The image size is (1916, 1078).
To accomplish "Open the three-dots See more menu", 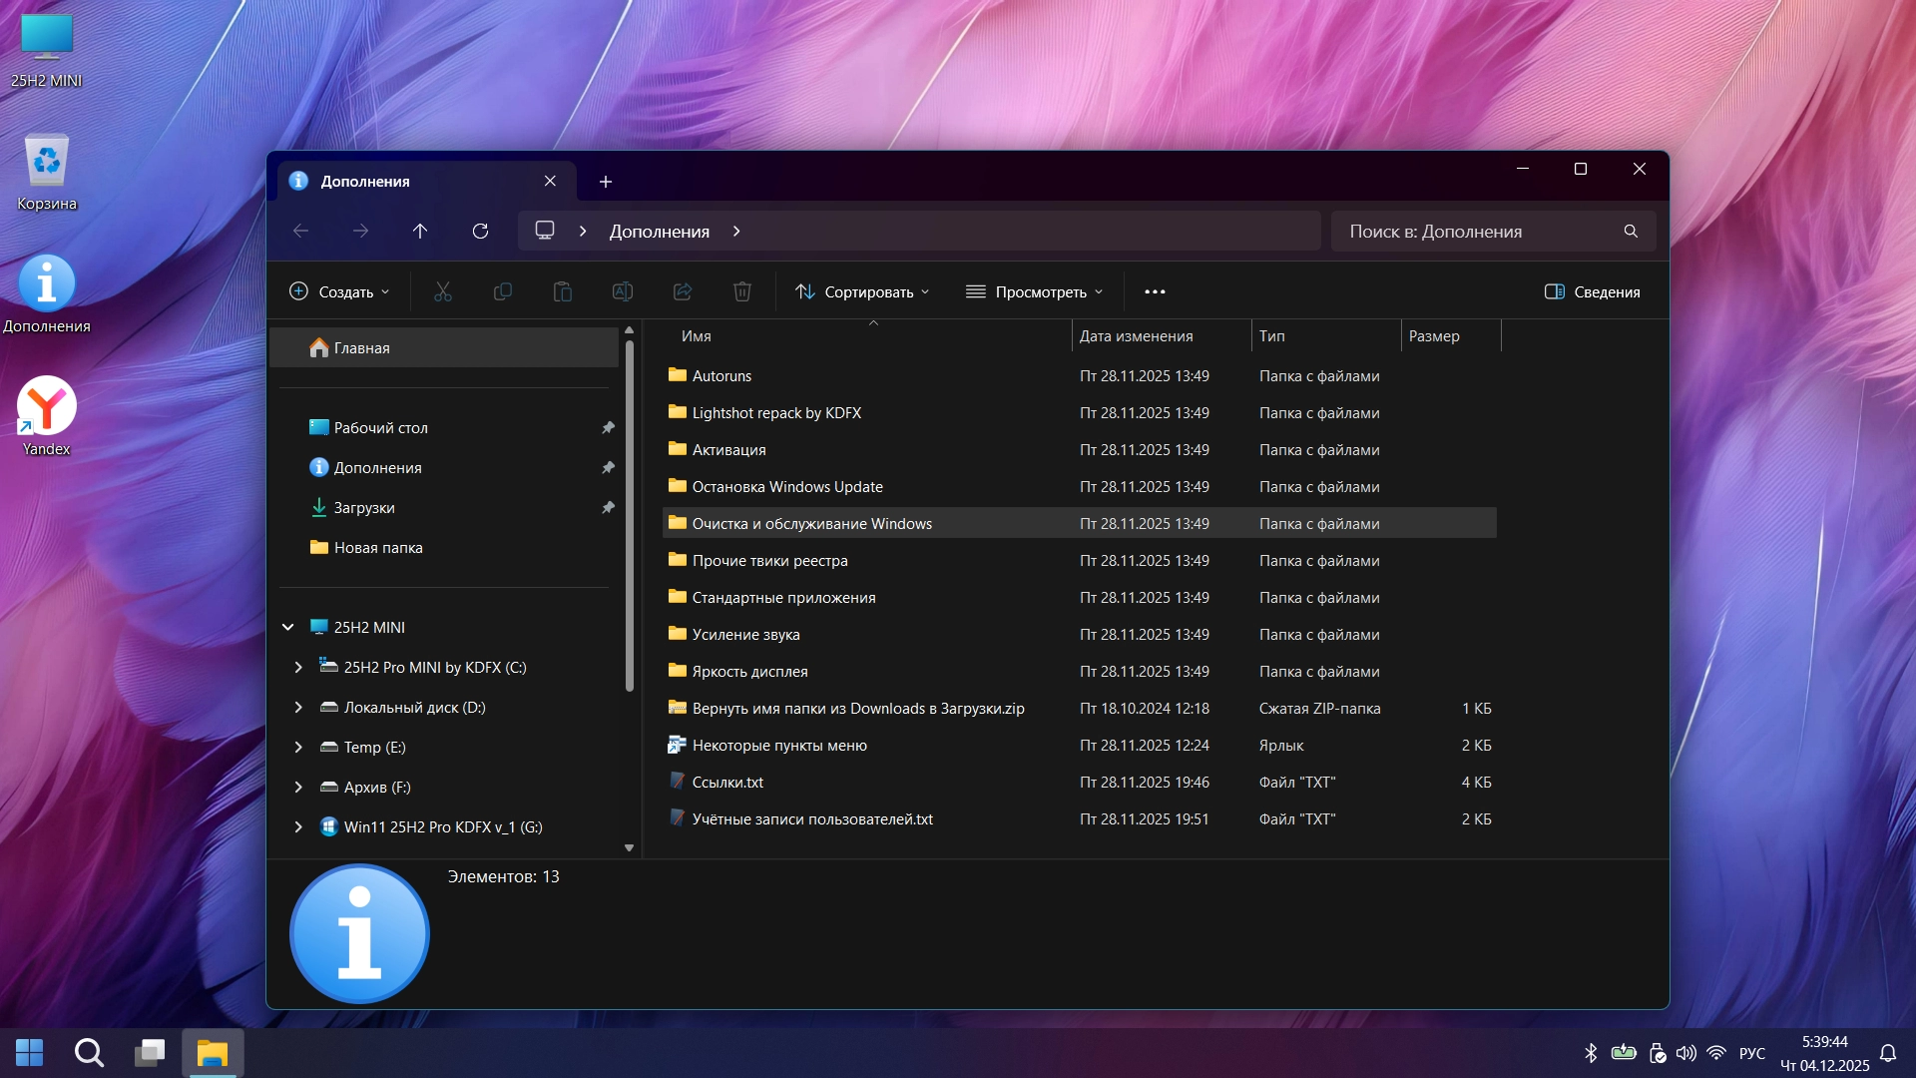I will tap(1155, 291).
